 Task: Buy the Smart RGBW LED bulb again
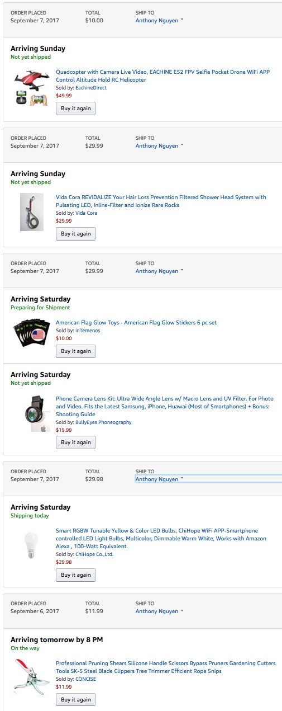(x=75, y=575)
